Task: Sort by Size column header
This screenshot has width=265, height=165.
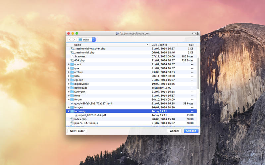Action: coord(191,45)
